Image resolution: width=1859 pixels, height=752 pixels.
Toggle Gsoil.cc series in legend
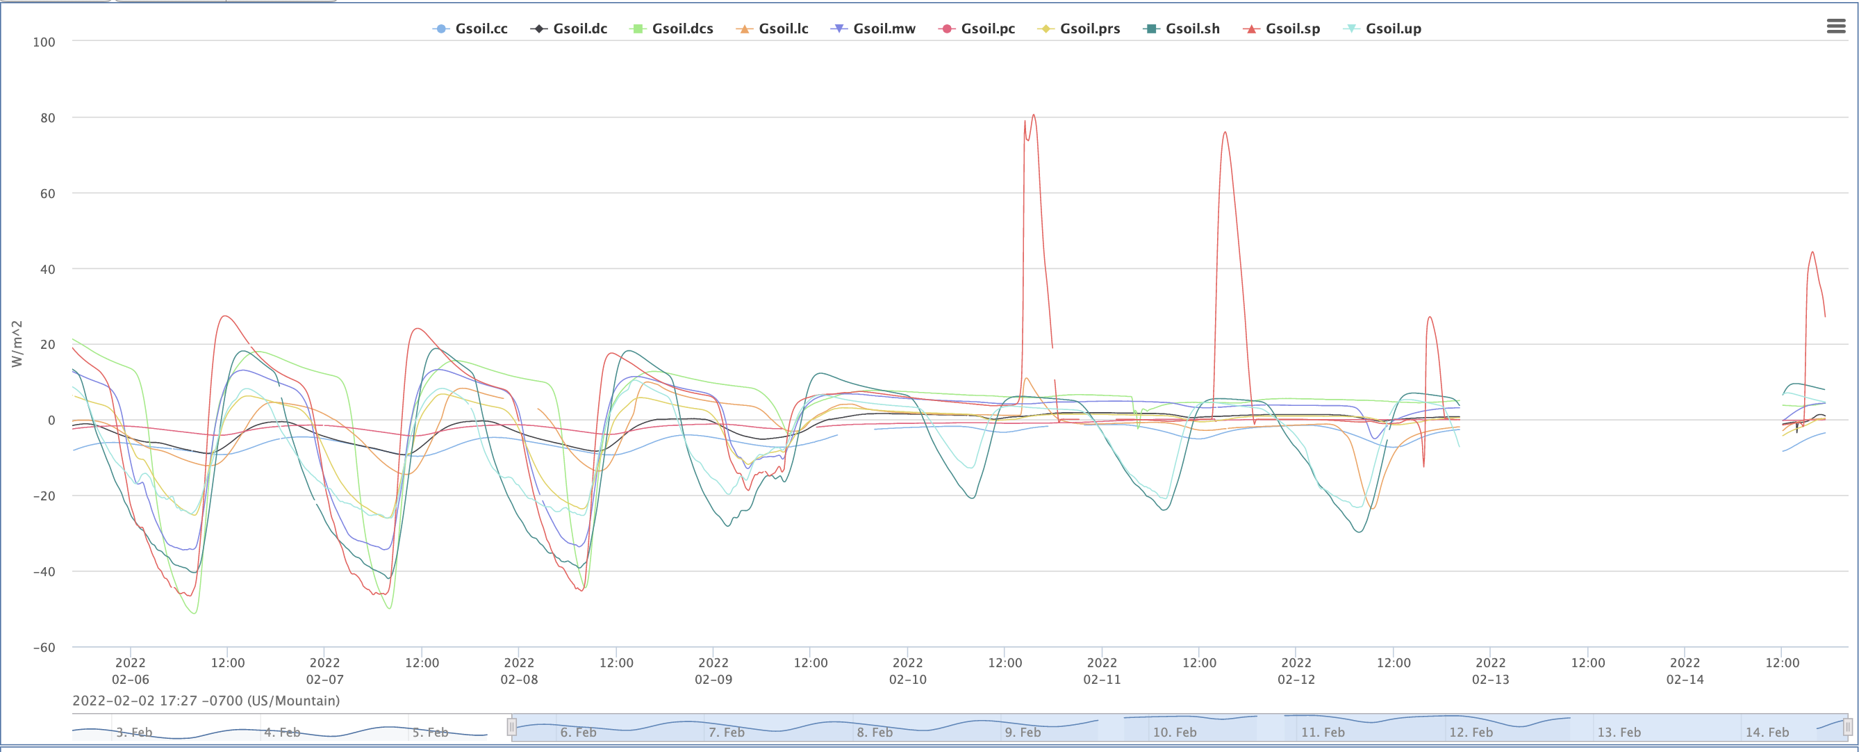[481, 29]
